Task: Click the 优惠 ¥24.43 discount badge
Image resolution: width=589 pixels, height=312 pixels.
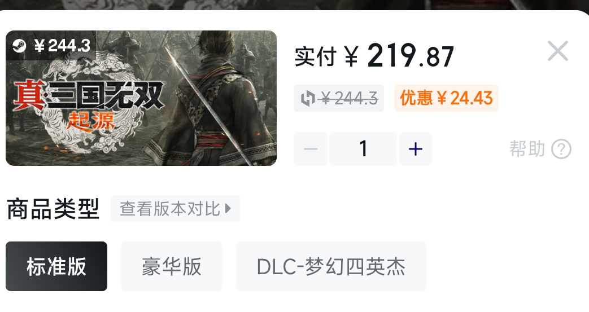Action: pyautogui.click(x=446, y=98)
